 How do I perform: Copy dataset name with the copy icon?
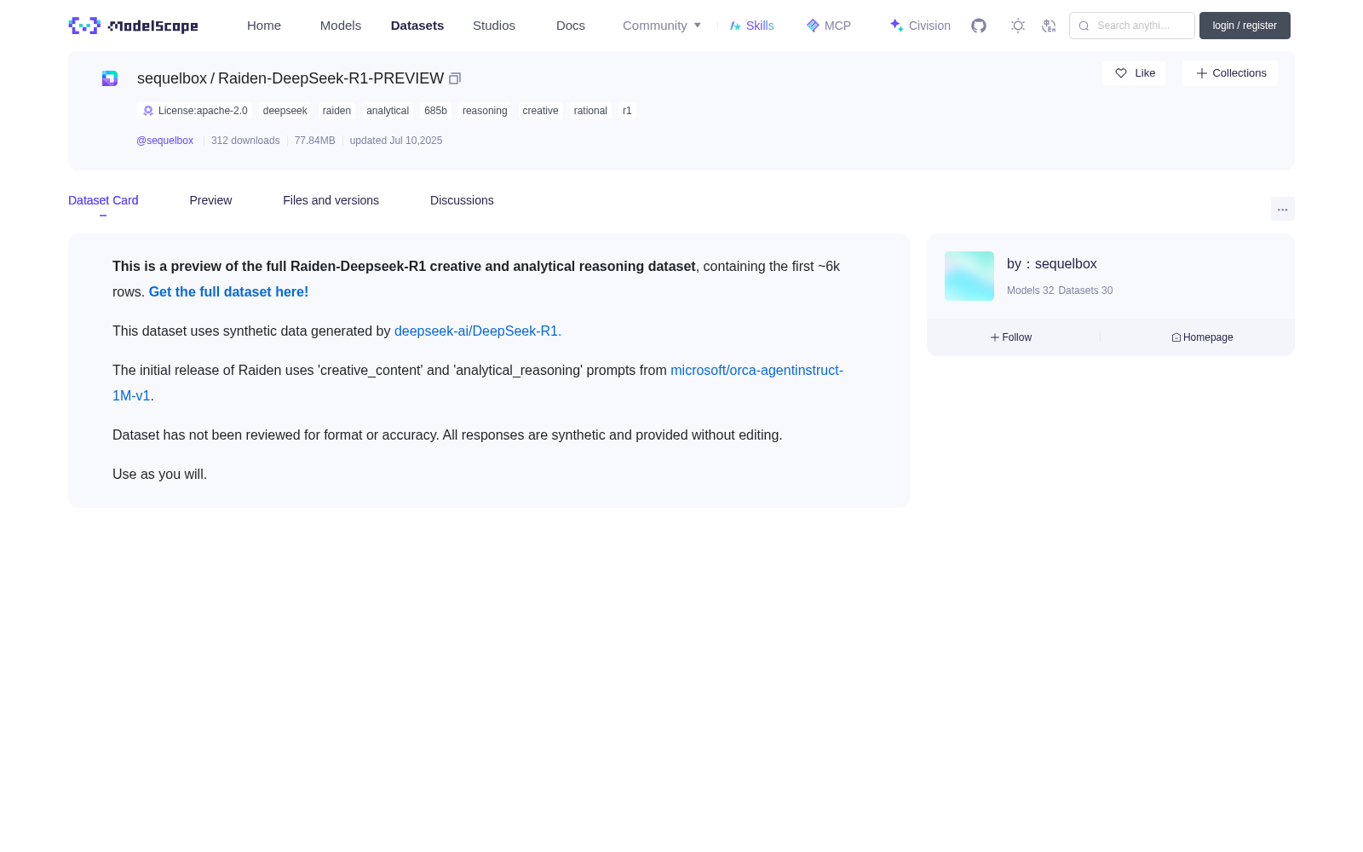(455, 78)
